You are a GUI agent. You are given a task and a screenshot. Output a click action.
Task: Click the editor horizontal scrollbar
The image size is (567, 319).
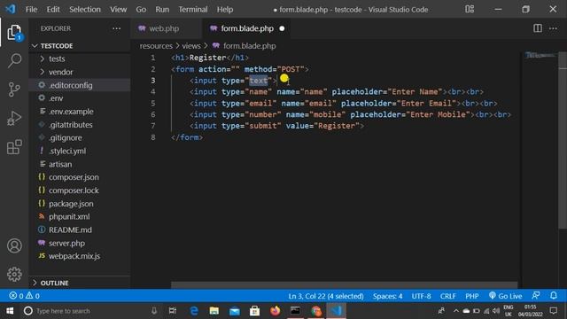coord(344,285)
